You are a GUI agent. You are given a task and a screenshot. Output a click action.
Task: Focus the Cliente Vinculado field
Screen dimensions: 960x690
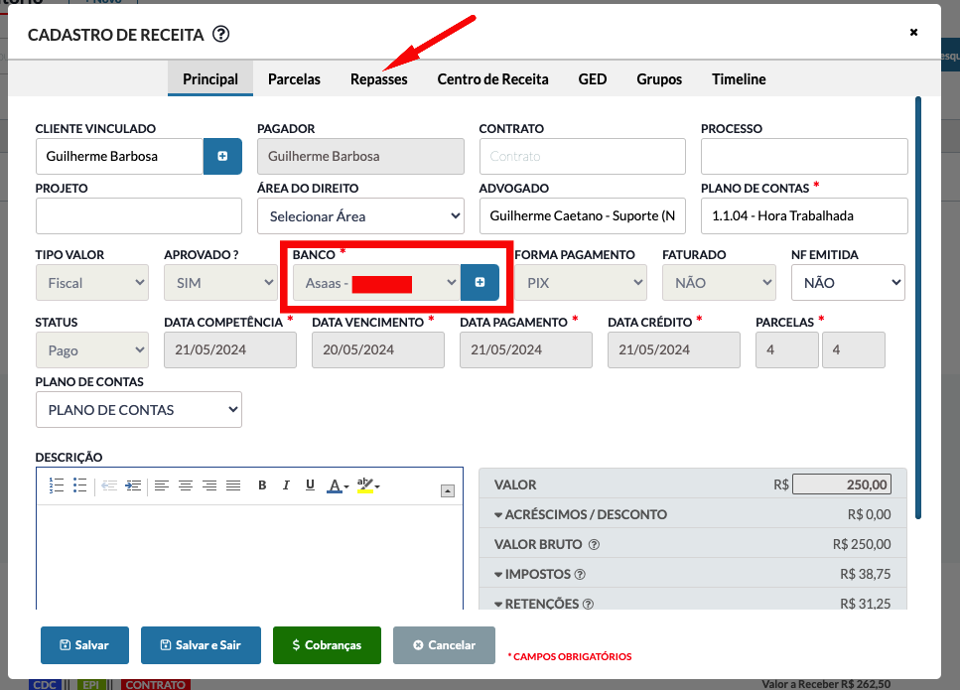119,156
